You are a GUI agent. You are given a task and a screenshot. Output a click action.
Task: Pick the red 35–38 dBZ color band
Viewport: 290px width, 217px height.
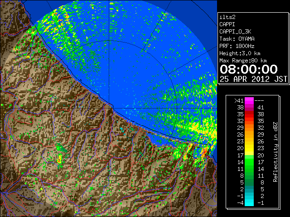click(x=249, y=114)
